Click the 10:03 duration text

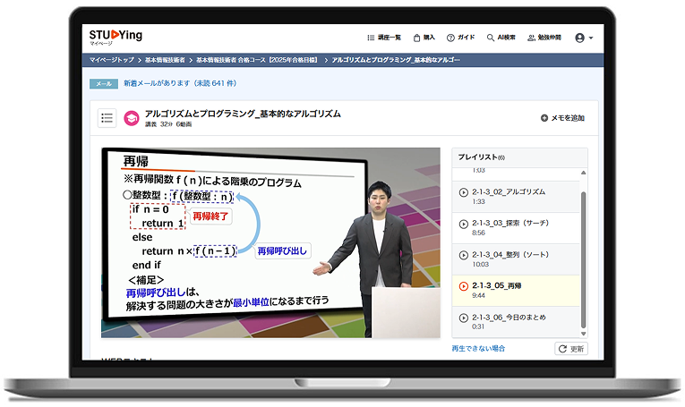coord(480,265)
